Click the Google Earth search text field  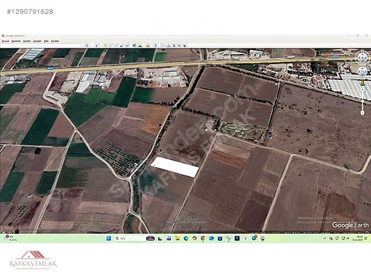coord(41,46)
